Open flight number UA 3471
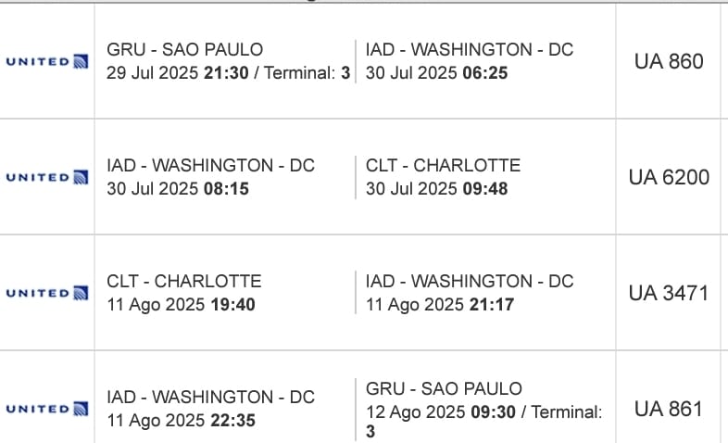728x443 pixels. 669,293
